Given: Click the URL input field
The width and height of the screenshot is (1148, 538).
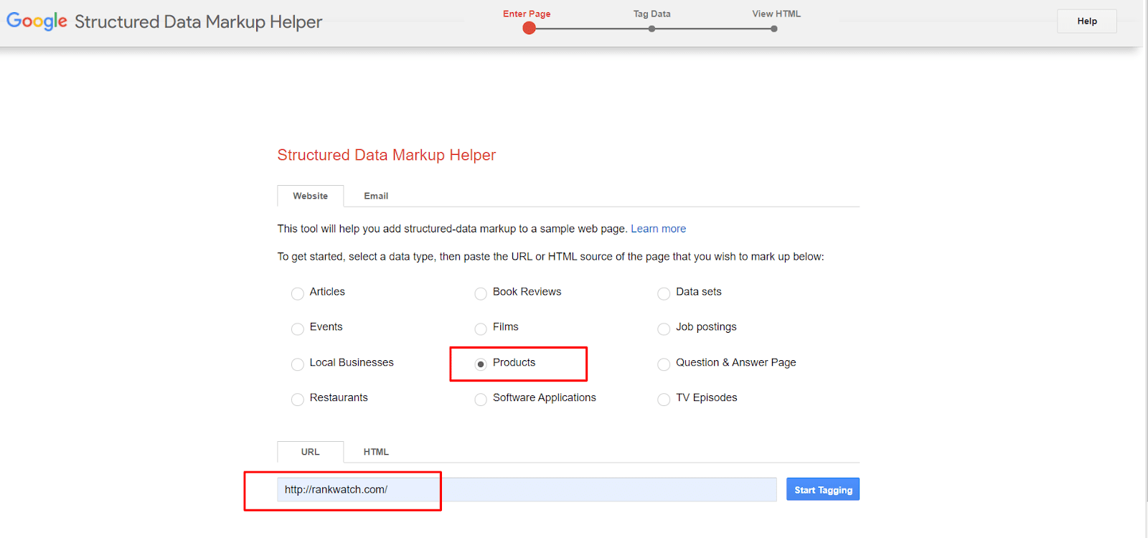Looking at the screenshot, I should 527,489.
